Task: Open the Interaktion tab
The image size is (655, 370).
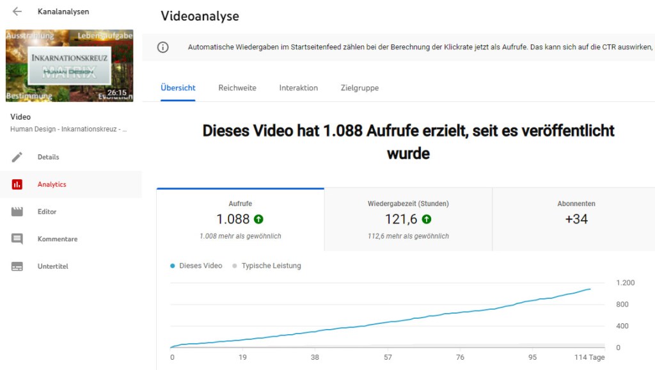Action: (298, 88)
